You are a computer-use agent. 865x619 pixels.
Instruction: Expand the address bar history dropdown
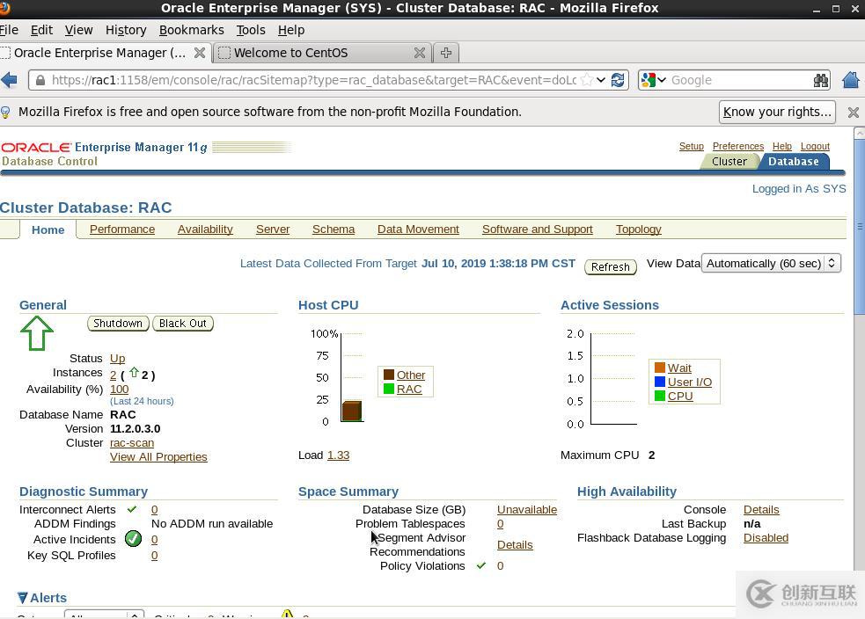(601, 80)
